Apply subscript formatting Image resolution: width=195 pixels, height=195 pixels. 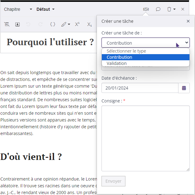[x=90, y=24]
